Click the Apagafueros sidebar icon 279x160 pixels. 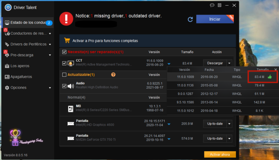click(7, 77)
